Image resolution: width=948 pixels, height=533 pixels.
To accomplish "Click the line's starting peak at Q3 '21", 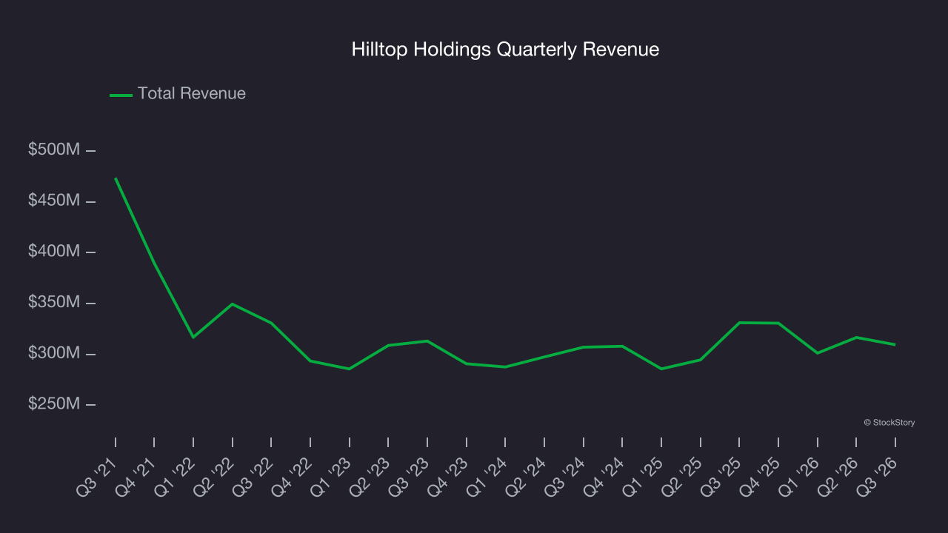I will (x=116, y=178).
